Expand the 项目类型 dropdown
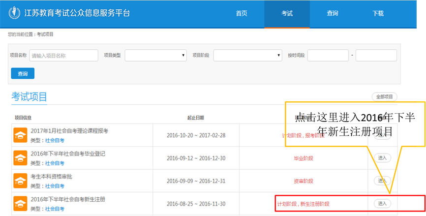426x216 pixels. tap(155, 56)
